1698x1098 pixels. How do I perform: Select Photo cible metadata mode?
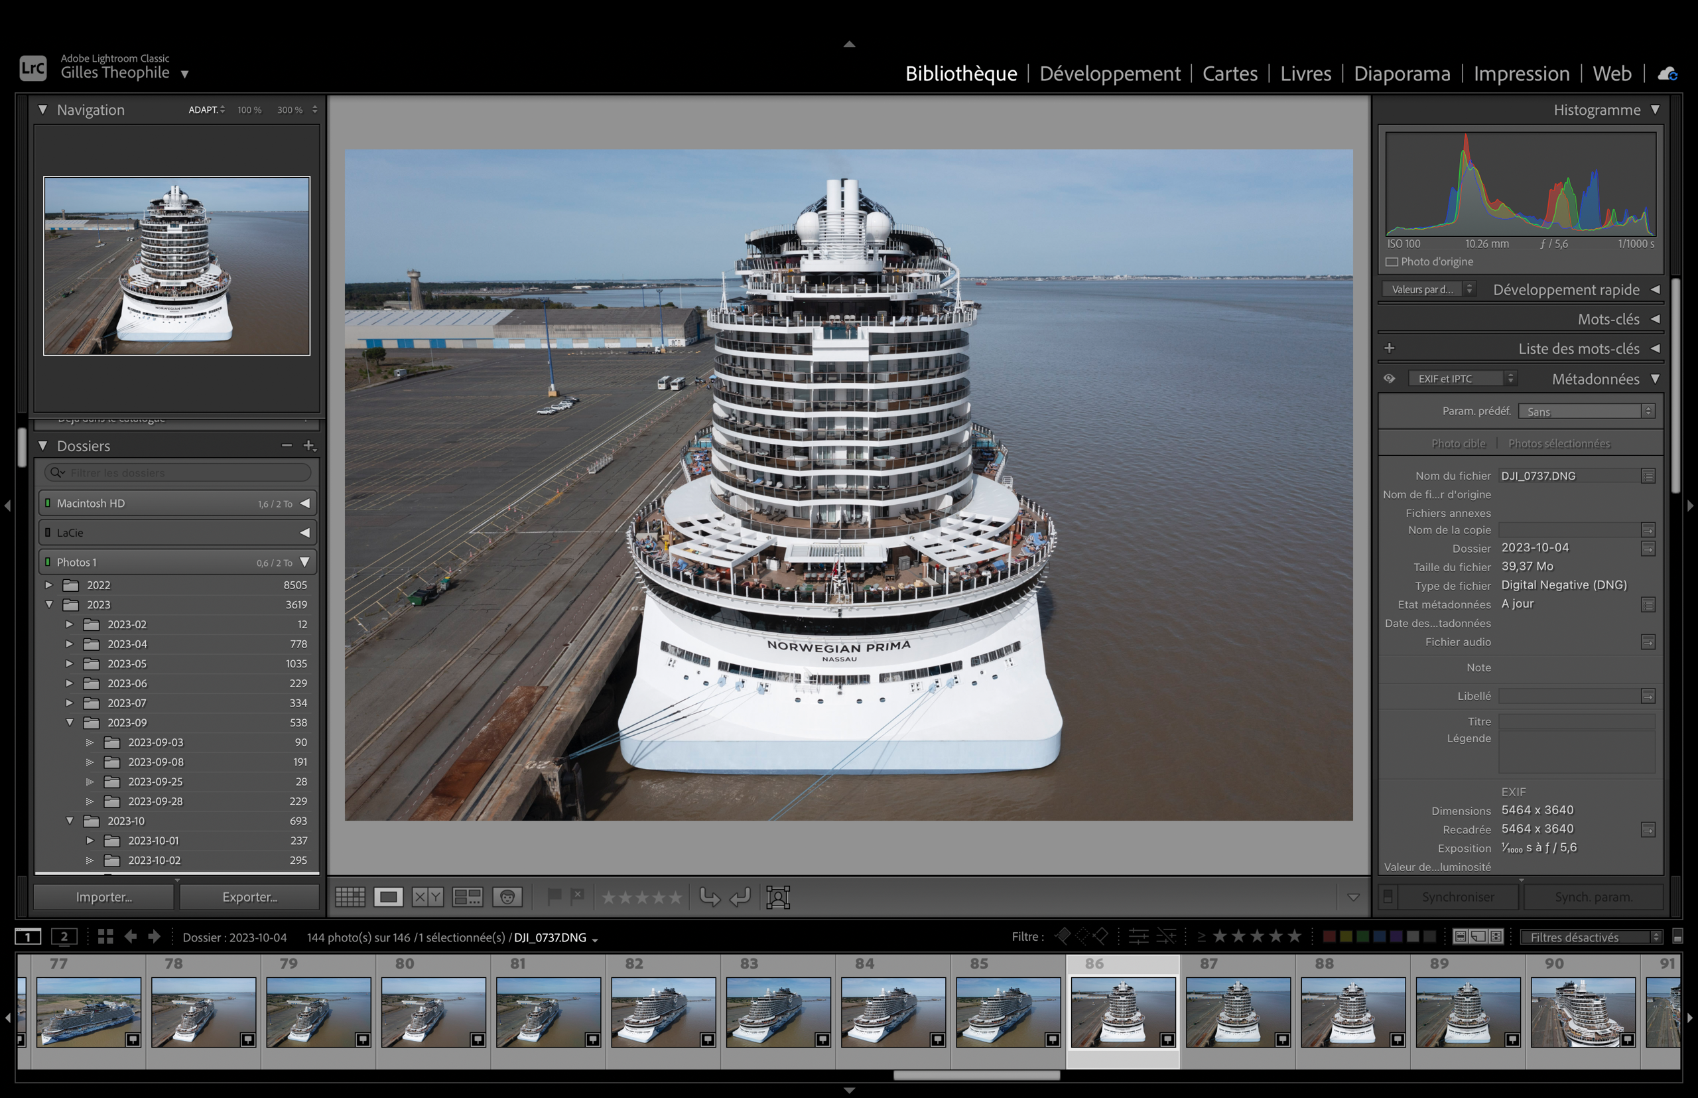point(1459,443)
